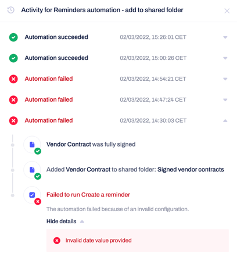Click red failed icon for 14:30:03 run
Viewport: 237px width, 264px height.
13,120
